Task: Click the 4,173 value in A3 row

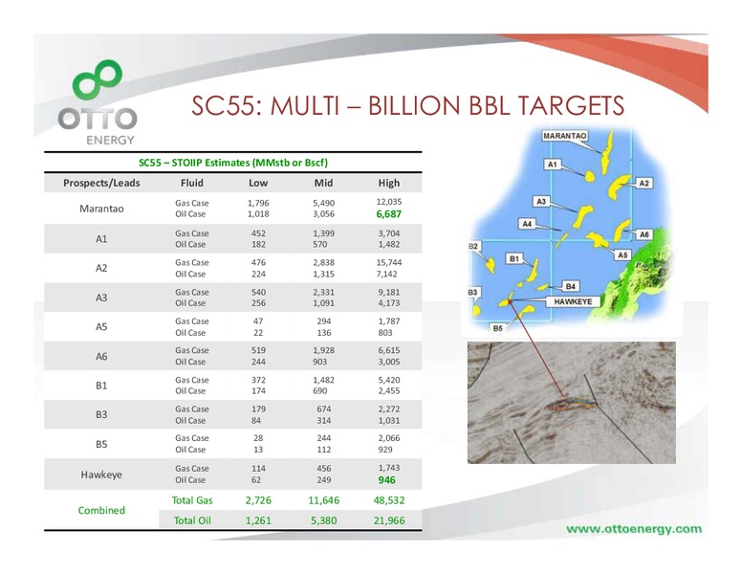Action: pyautogui.click(x=388, y=303)
